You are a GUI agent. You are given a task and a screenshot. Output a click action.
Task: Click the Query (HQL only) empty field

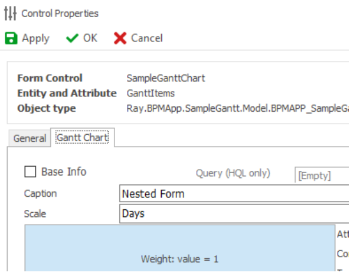322,176
